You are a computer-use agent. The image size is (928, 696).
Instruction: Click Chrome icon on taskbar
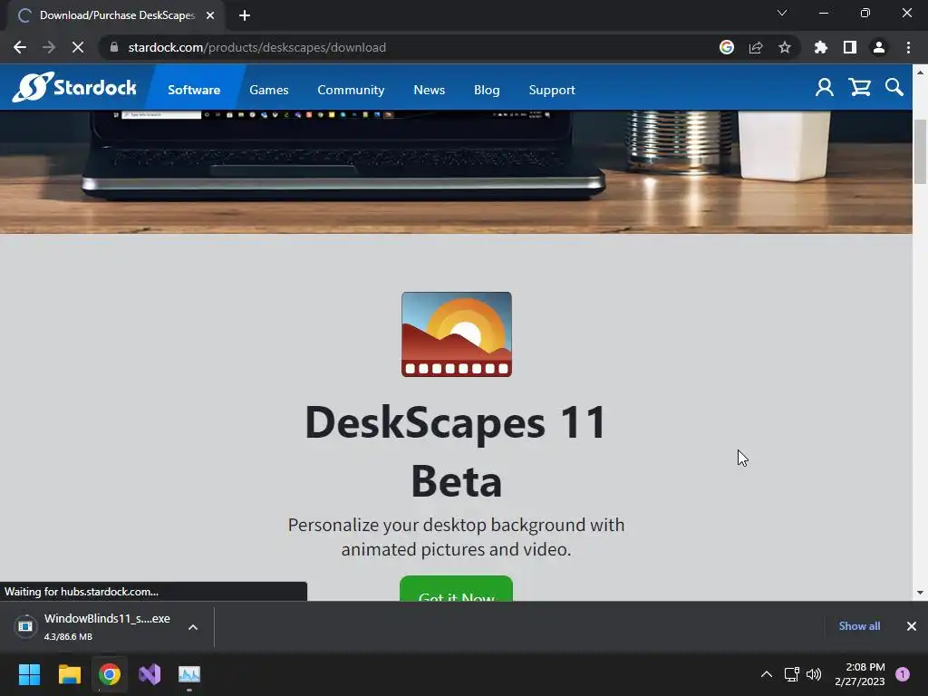pos(110,674)
